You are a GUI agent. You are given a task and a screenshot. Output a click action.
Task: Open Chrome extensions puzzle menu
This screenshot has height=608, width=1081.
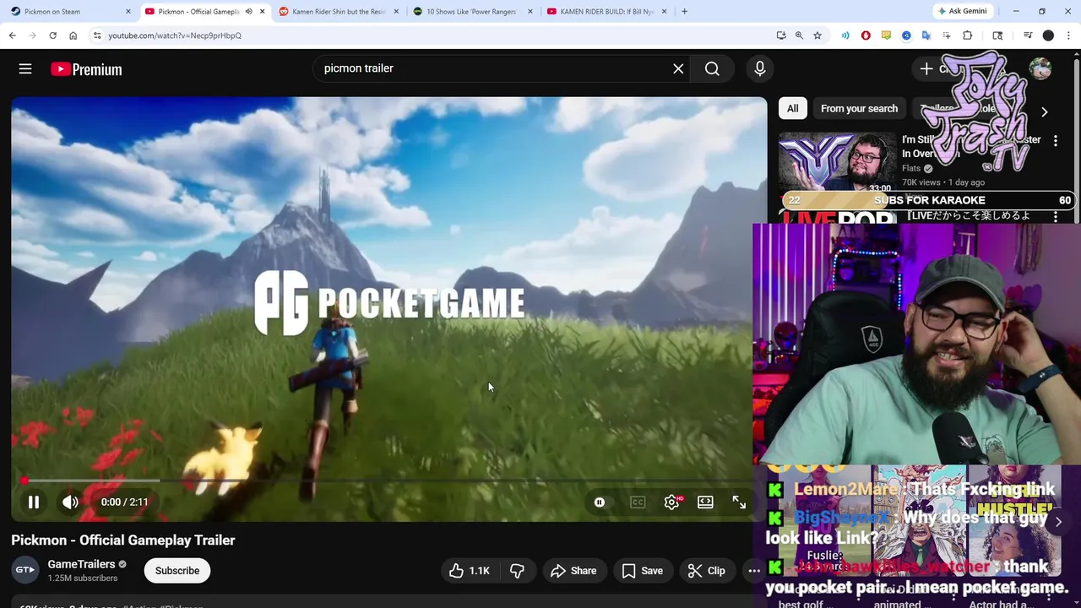pos(968,35)
